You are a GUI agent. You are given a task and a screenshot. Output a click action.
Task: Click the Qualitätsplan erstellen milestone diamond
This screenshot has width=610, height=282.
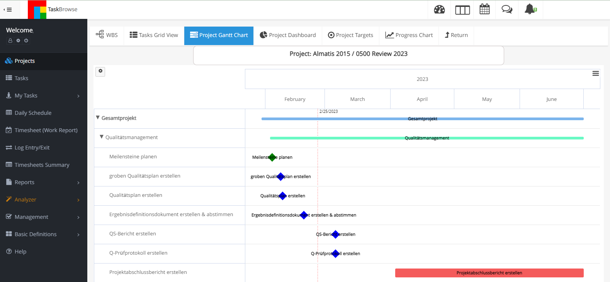pos(282,196)
